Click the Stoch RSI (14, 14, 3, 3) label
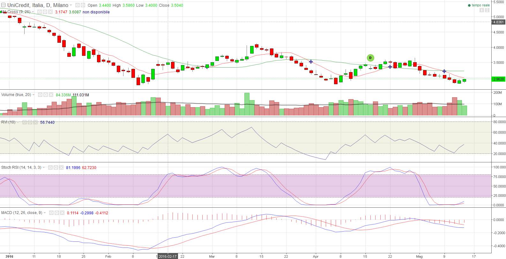Screen dimensions: 506x259 [x=21, y=167]
